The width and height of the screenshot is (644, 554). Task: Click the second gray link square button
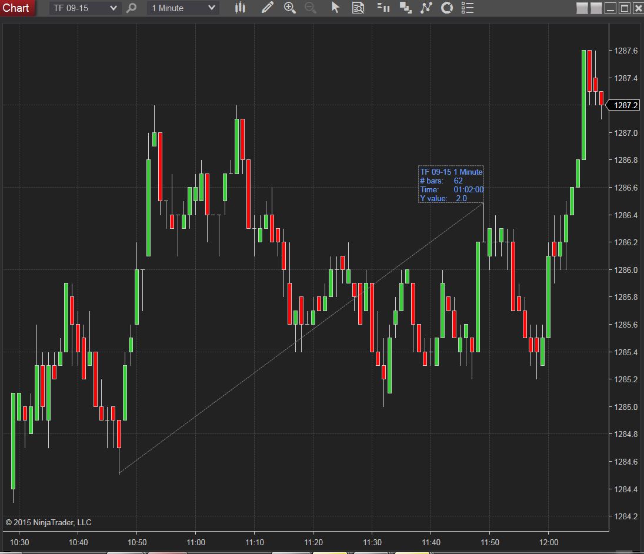596,8
